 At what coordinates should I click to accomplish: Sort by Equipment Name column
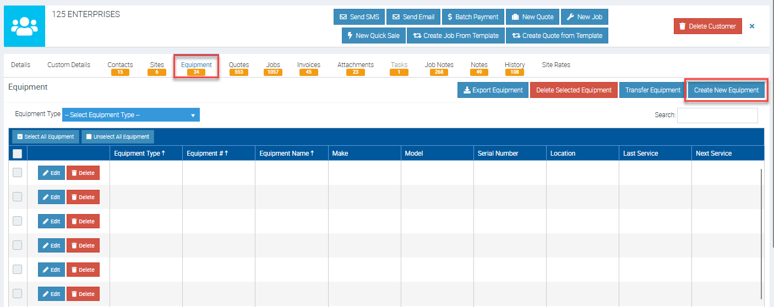coord(286,153)
